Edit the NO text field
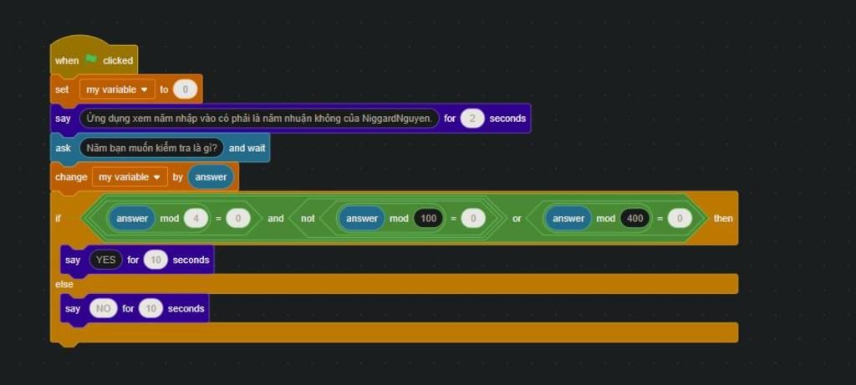 pyautogui.click(x=103, y=309)
